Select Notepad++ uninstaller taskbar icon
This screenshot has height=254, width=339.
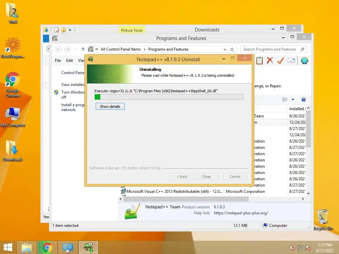[88, 247]
